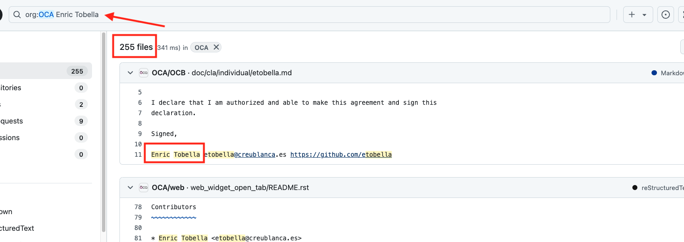Select the repositories filter showing 0
The height and width of the screenshot is (242, 684).
(46, 88)
